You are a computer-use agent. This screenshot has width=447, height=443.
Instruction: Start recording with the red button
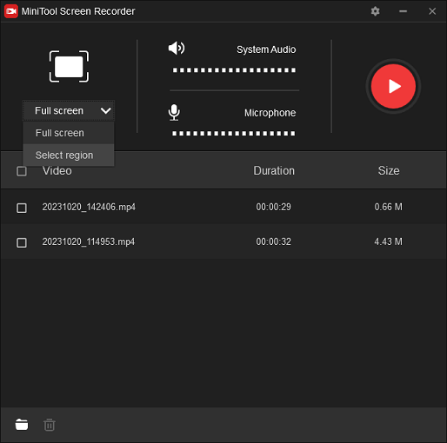[393, 86]
